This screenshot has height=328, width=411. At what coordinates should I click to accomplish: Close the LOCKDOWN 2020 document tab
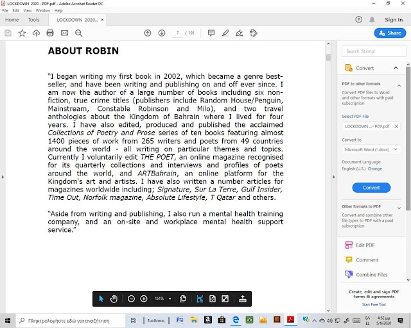(x=102, y=20)
